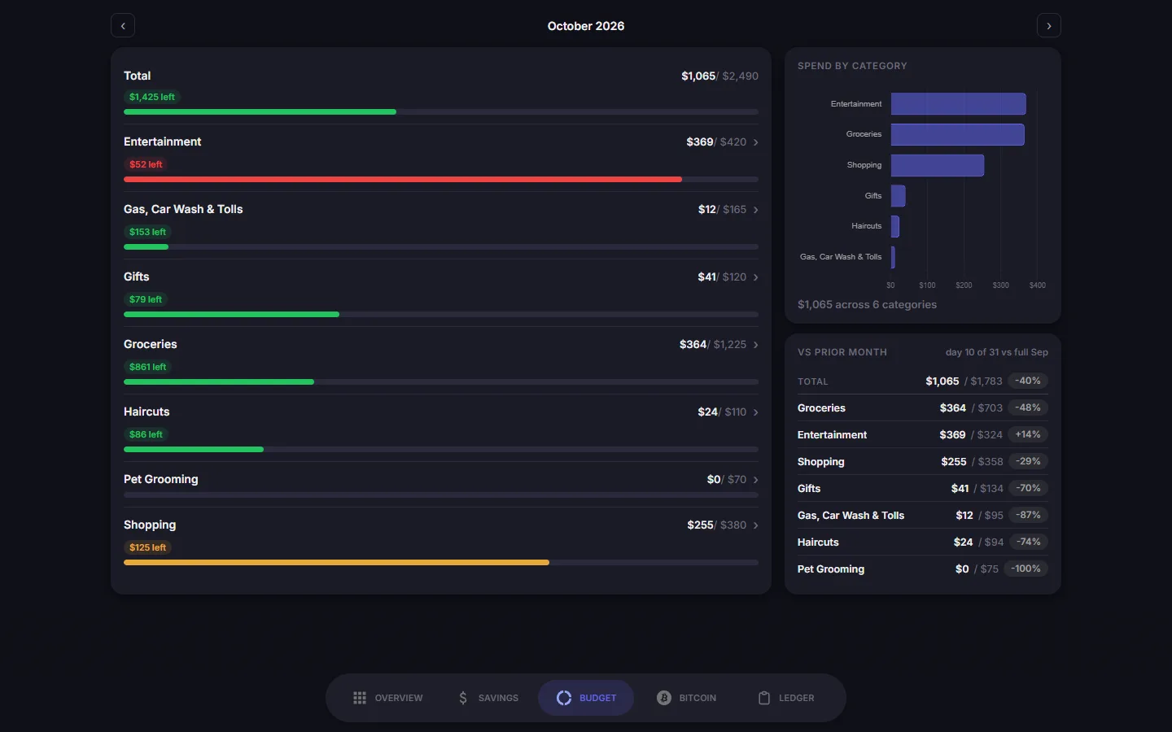Expand Gas, Car Wash & Tolls chevron

tap(756, 210)
